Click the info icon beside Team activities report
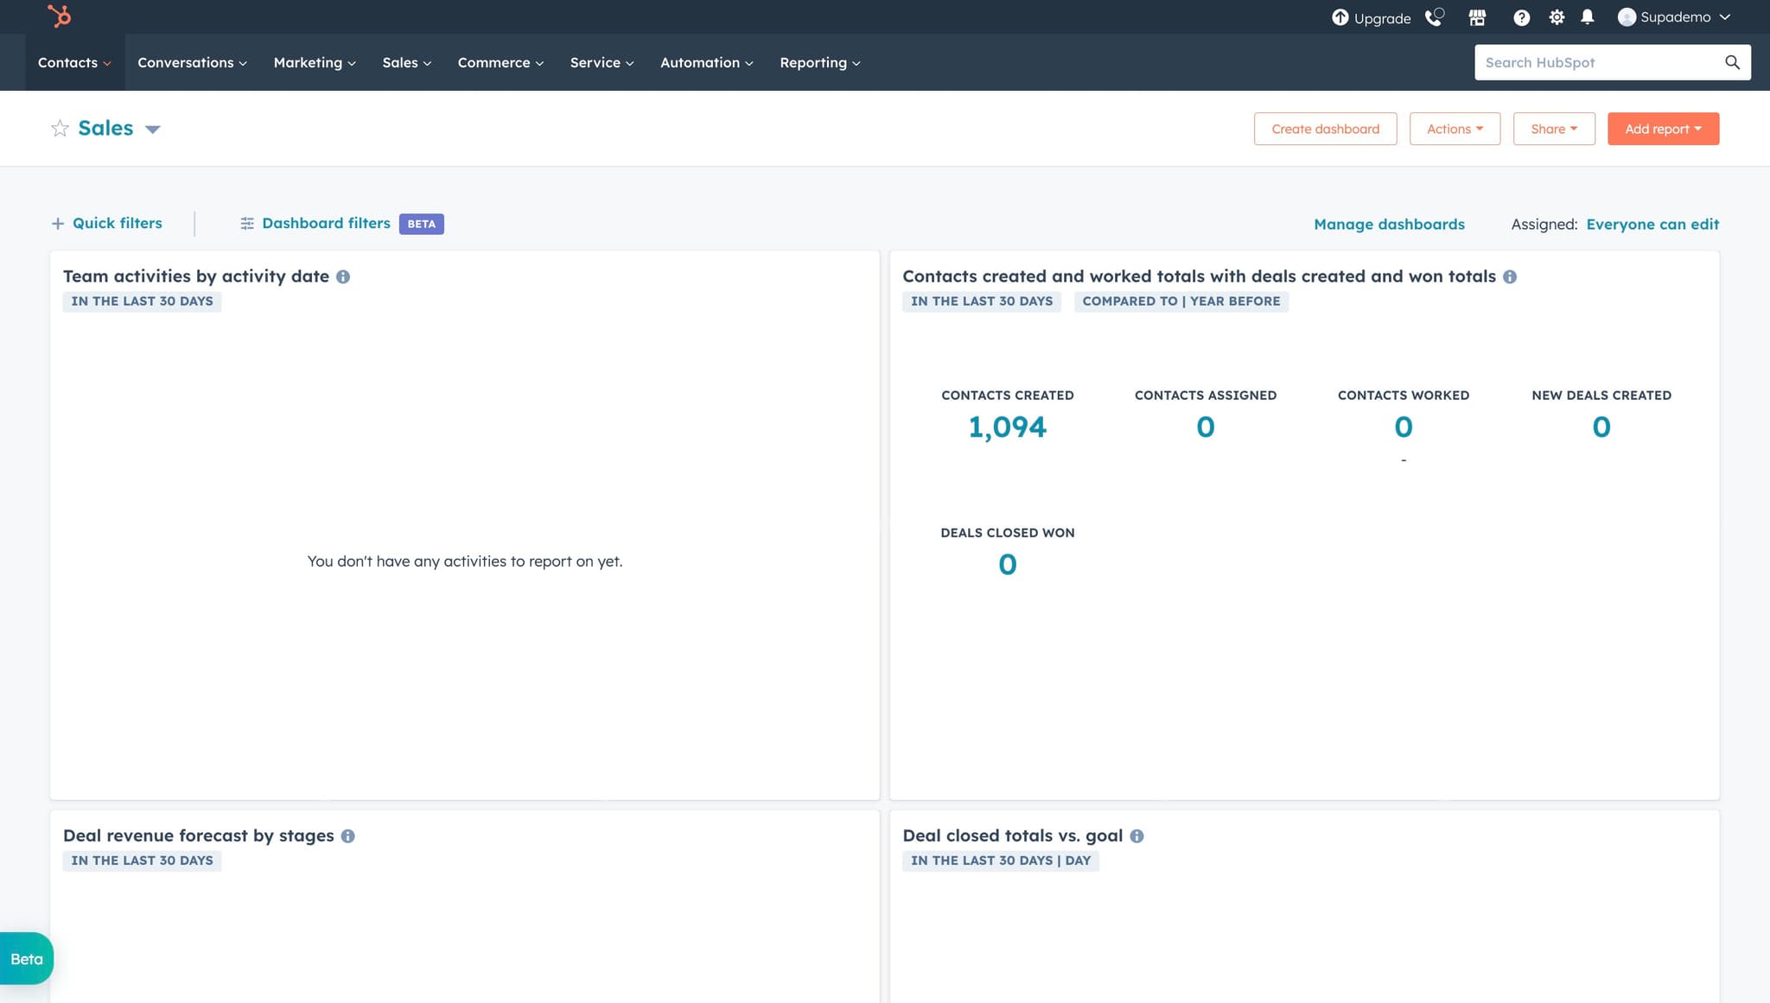 pyautogui.click(x=343, y=276)
